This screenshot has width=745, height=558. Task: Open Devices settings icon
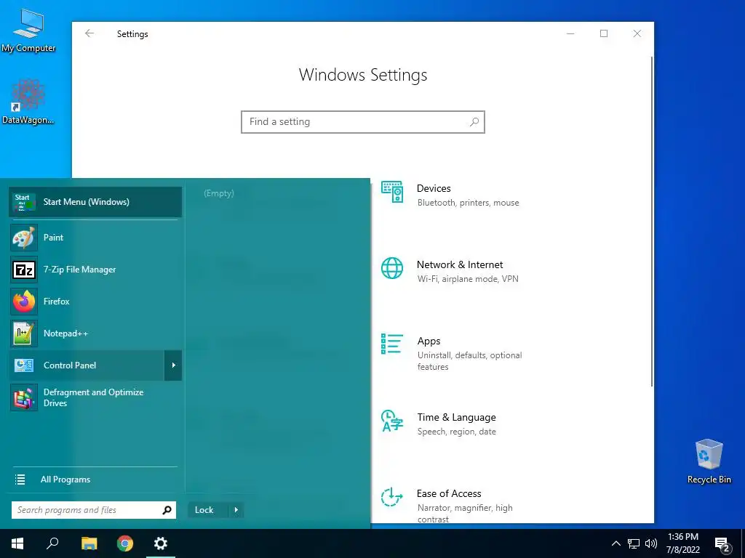(x=392, y=192)
